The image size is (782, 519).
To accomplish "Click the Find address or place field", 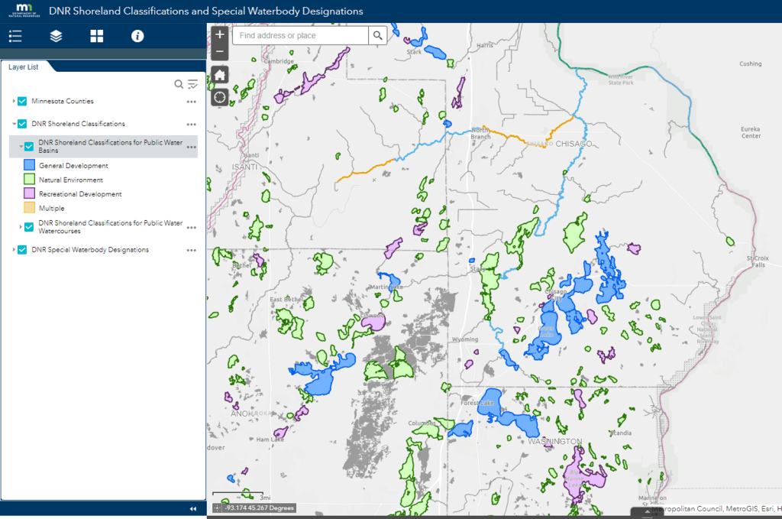I will (x=301, y=36).
